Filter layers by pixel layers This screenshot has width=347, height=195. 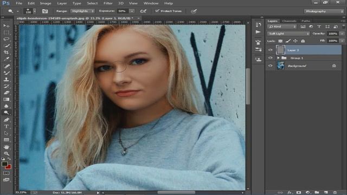click(303, 27)
